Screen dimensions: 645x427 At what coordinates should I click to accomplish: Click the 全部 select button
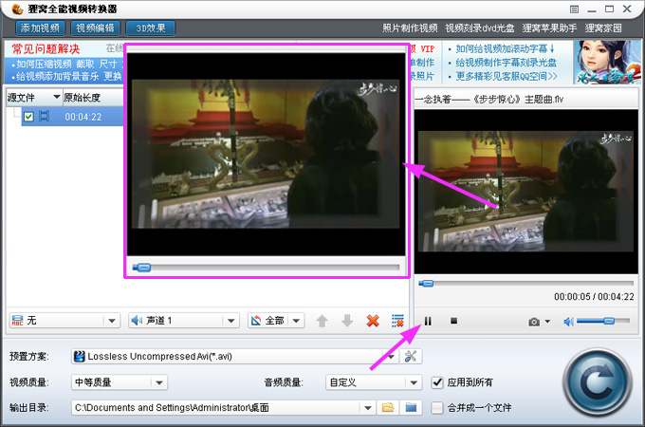pyautogui.click(x=267, y=321)
